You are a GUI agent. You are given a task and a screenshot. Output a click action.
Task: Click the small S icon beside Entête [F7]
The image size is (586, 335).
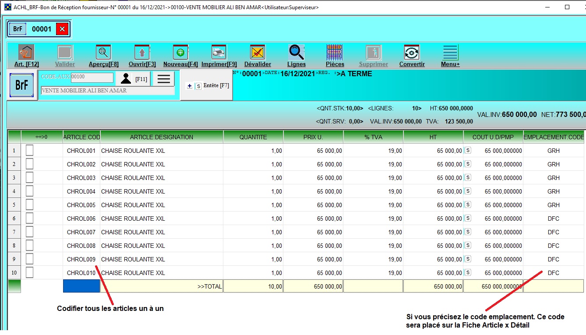click(198, 86)
